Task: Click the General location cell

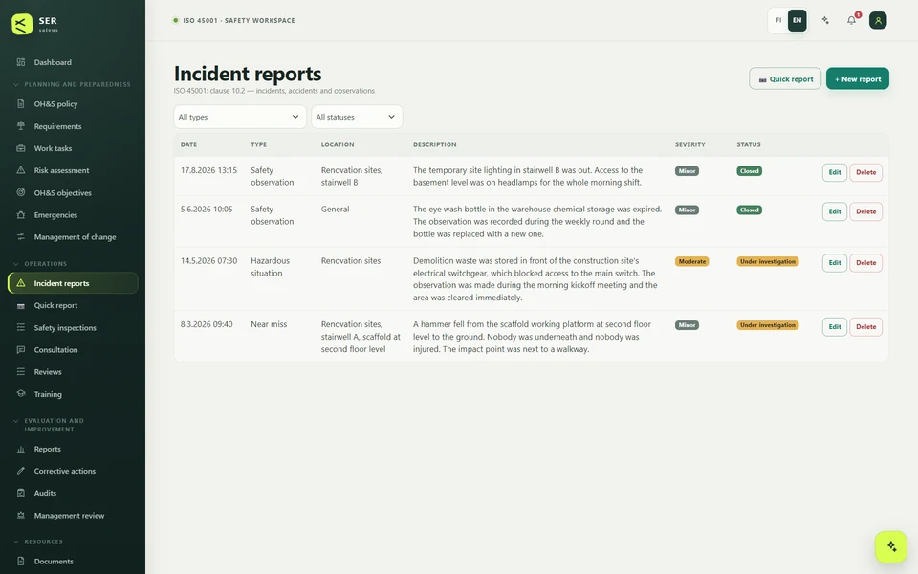Action: point(335,210)
